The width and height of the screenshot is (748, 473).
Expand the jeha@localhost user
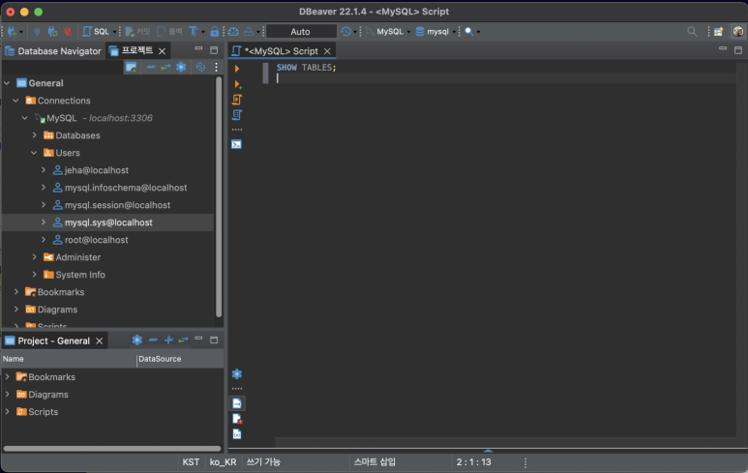[44, 170]
